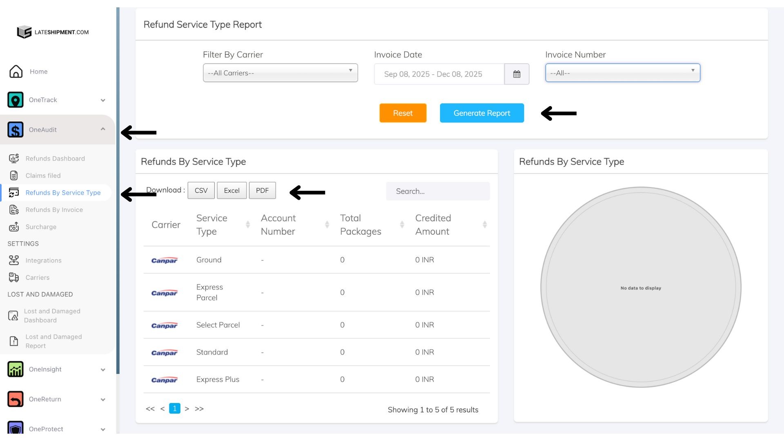Image resolution: width=784 pixels, height=441 pixels.
Task: Download table as Excel
Action: pyautogui.click(x=232, y=191)
